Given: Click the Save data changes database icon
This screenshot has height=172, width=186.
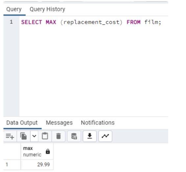Looking at the screenshot, I should (x=74, y=136).
